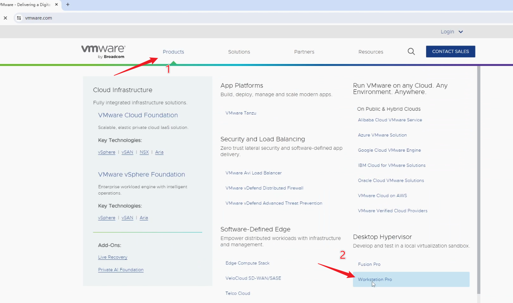513x303 pixels.
Task: Stop loading with the X button
Action: (x=5, y=18)
